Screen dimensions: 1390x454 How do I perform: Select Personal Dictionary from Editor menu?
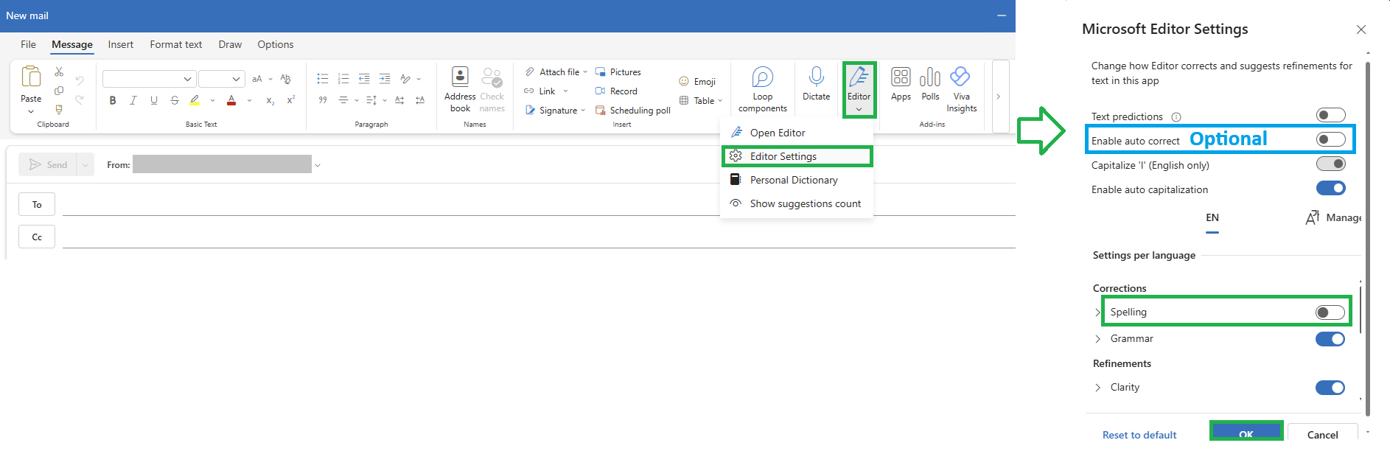pyautogui.click(x=797, y=180)
